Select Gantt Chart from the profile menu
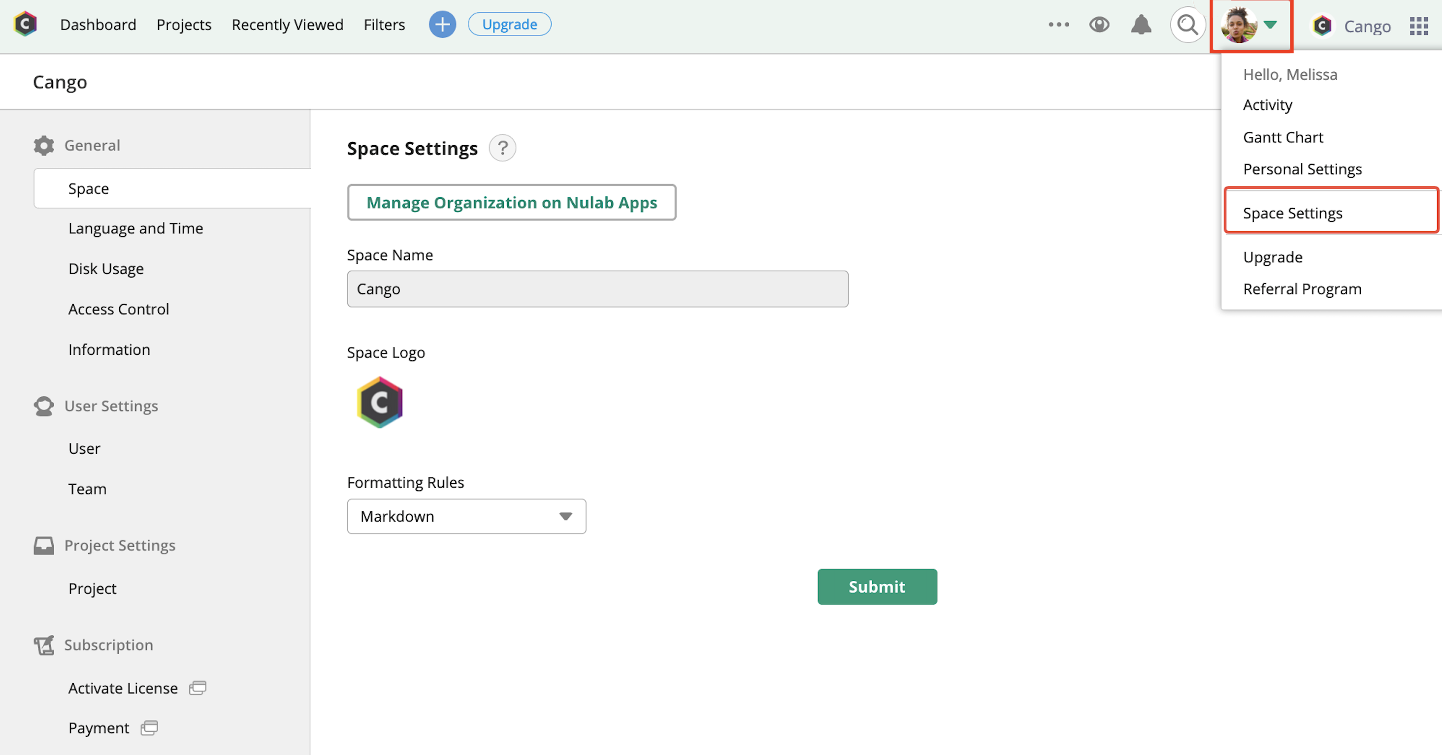Image resolution: width=1442 pixels, height=755 pixels. click(1283, 138)
